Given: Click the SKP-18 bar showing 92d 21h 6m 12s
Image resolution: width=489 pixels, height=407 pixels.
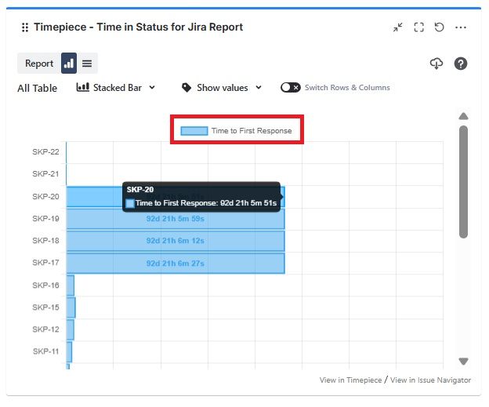Looking at the screenshot, I should [176, 241].
